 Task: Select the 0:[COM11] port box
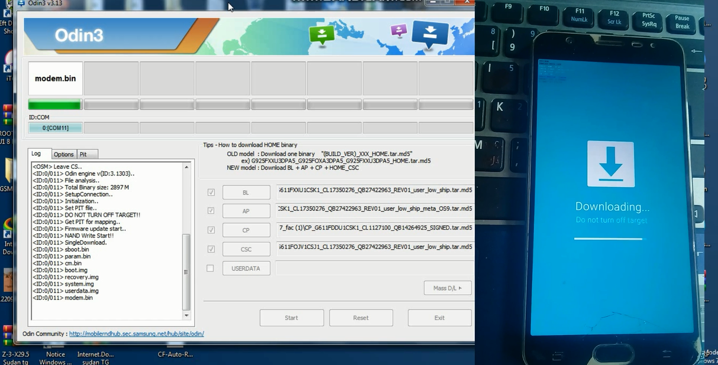(55, 128)
